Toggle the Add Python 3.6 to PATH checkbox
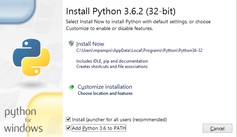 pyautogui.click(x=68, y=128)
